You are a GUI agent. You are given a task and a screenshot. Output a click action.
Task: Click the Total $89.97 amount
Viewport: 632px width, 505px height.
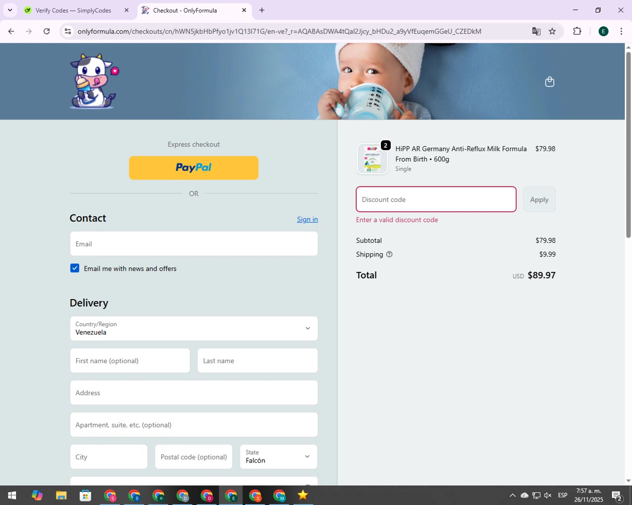pos(541,275)
